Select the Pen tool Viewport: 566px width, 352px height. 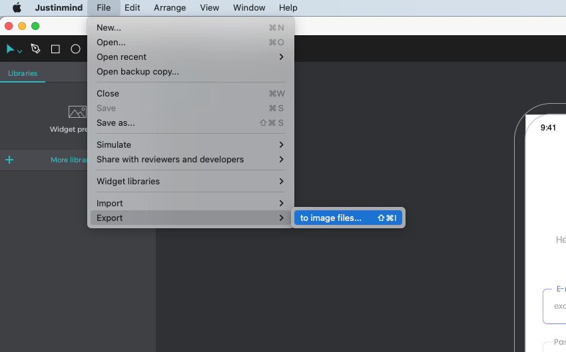35,49
